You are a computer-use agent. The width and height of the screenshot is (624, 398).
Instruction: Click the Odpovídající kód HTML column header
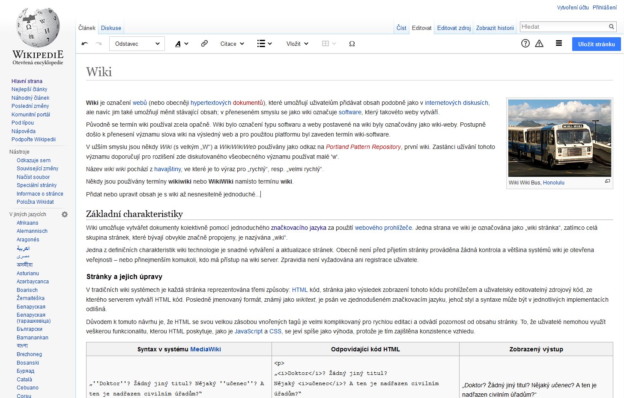point(365,349)
